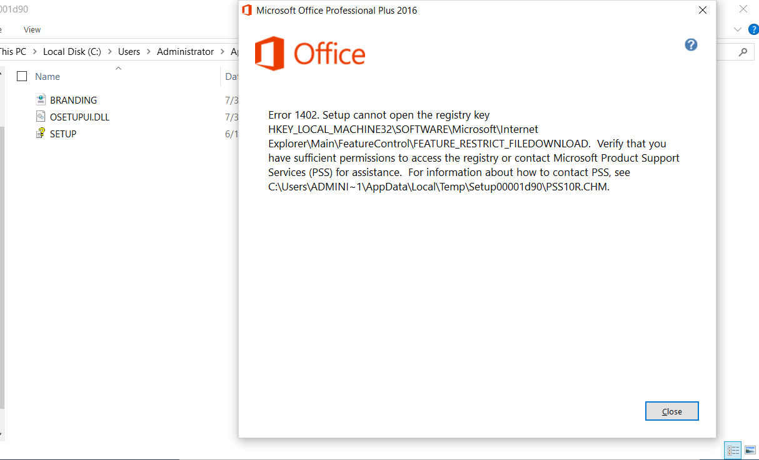Screen dimensions: 759x460
Task: Collapse the ribbon using the chevron
Action: (737, 29)
